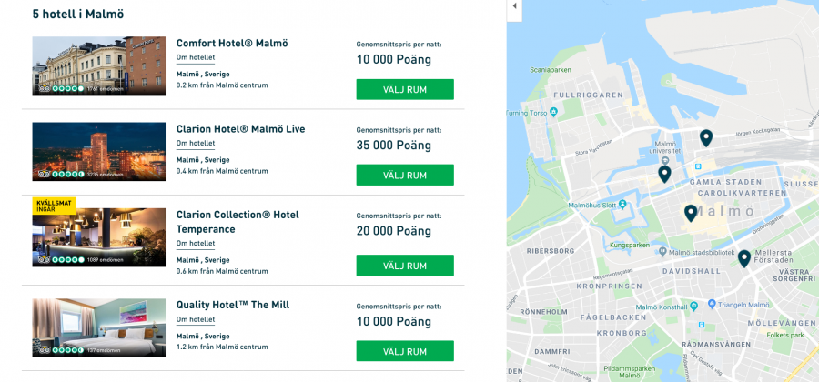Choose a room at Clarion Collection Hotel Temperance
Image resolution: width=819 pixels, height=382 pixels.
click(405, 266)
